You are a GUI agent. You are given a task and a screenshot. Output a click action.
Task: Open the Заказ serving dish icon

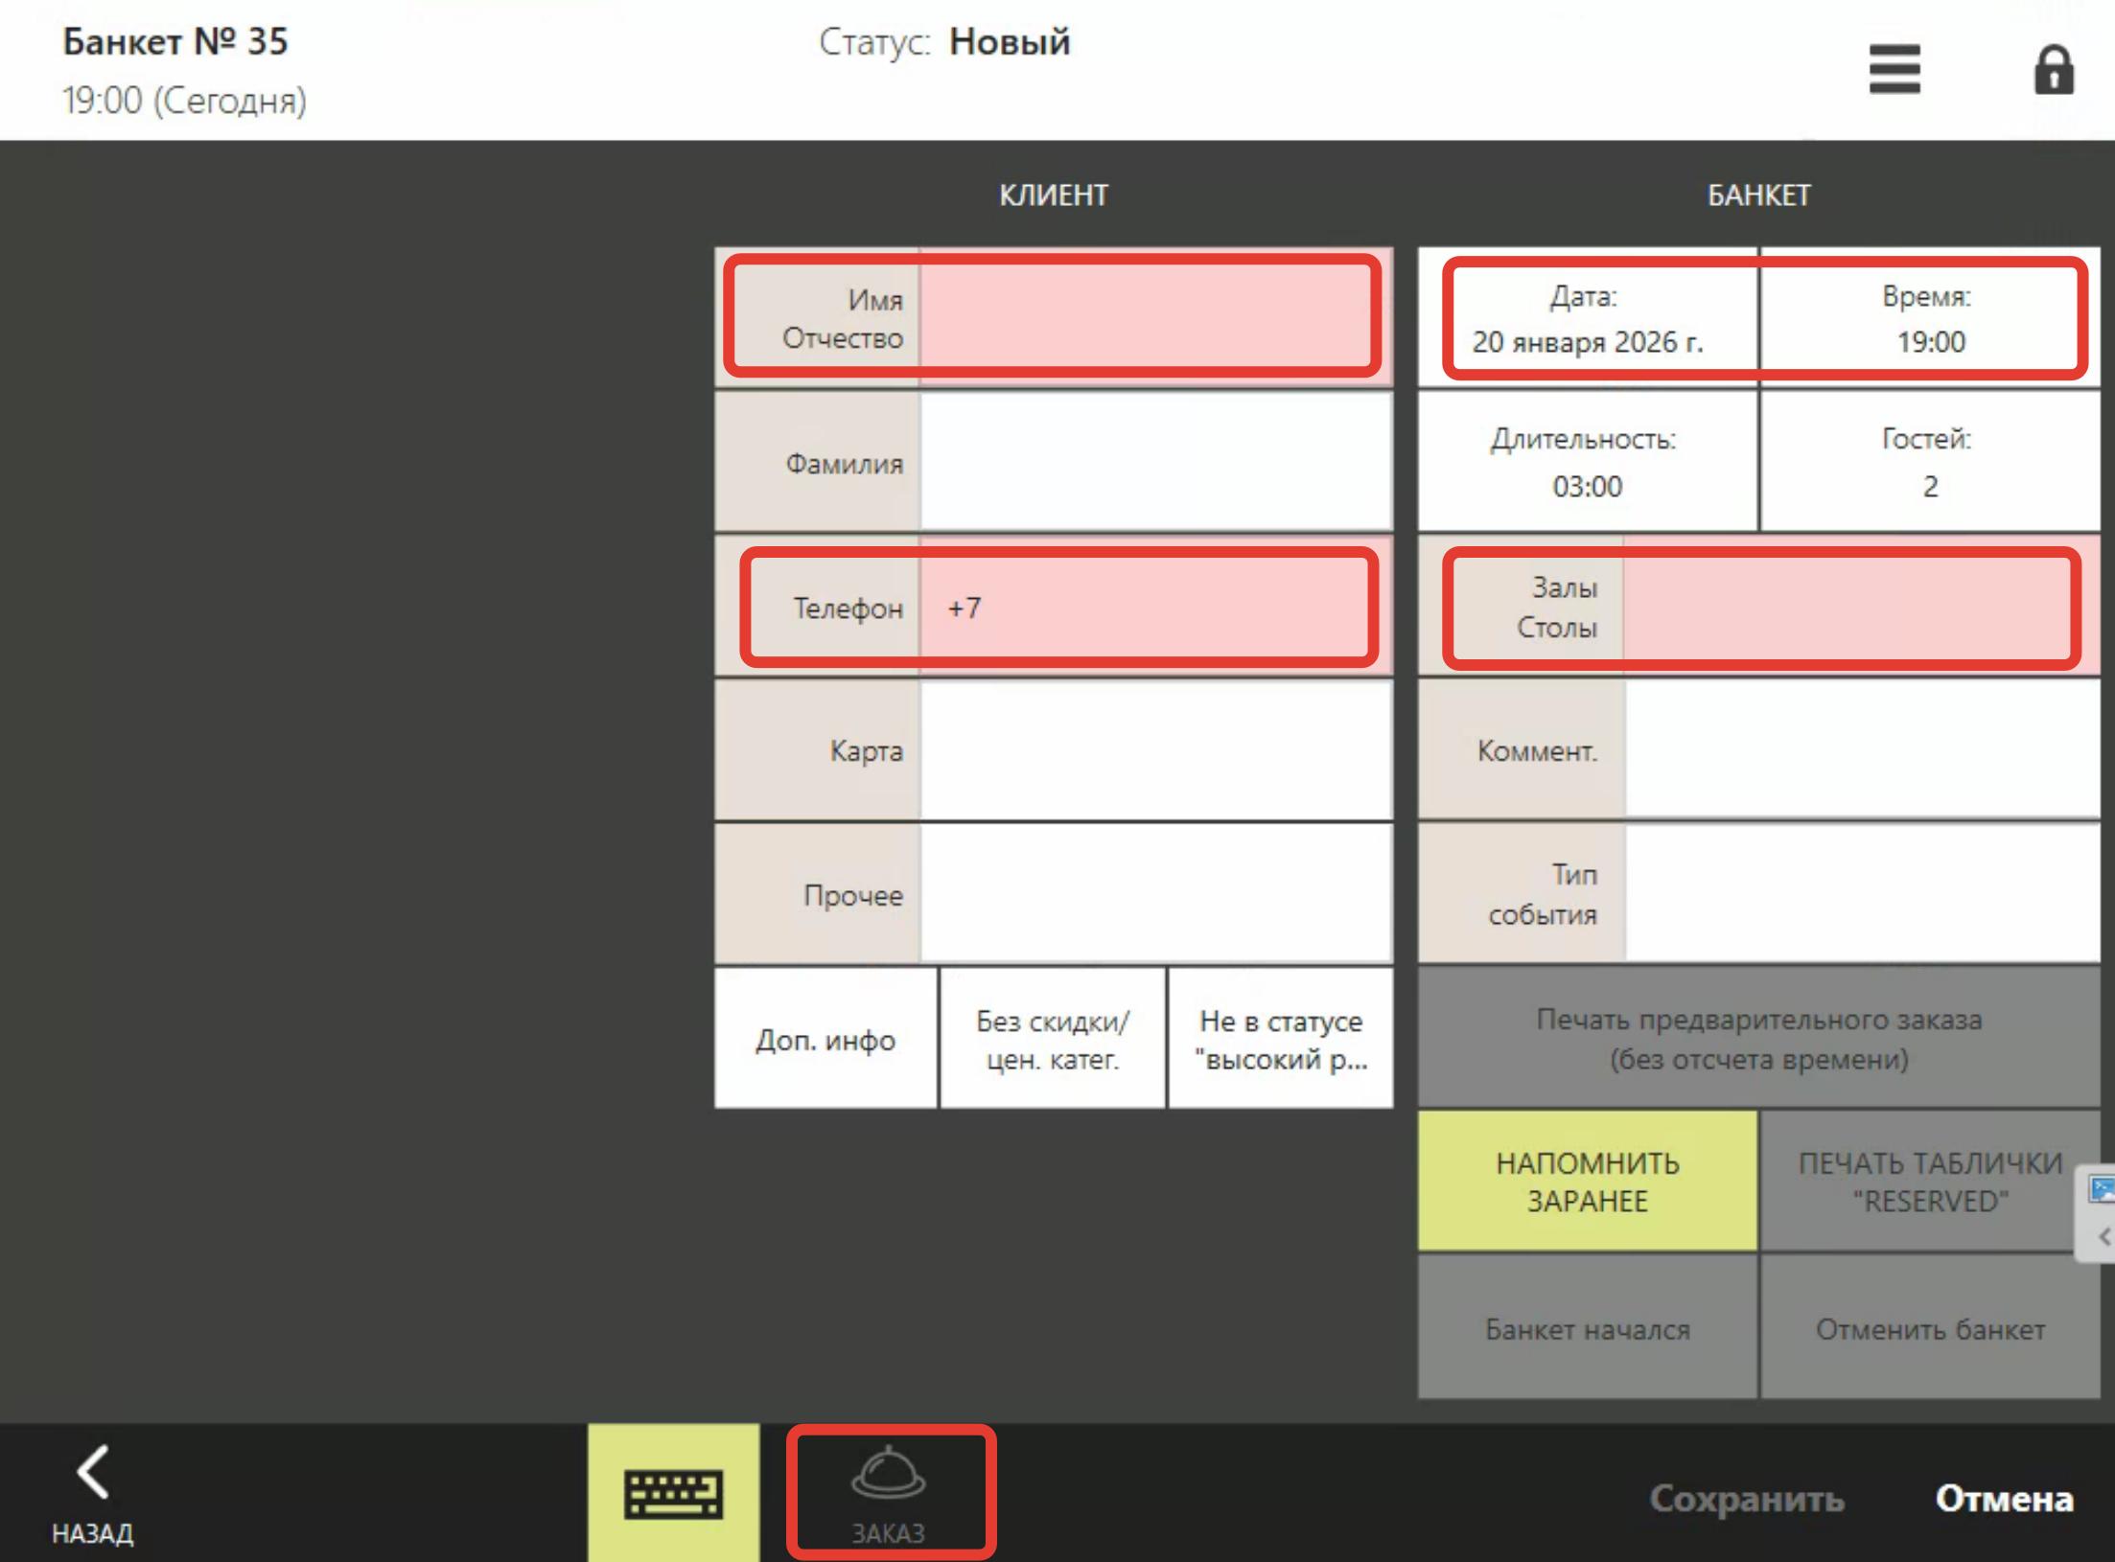[x=889, y=1491]
